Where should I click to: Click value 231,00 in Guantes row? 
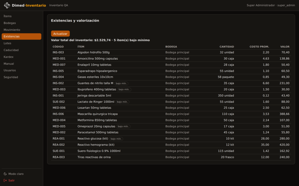pos(284,83)
